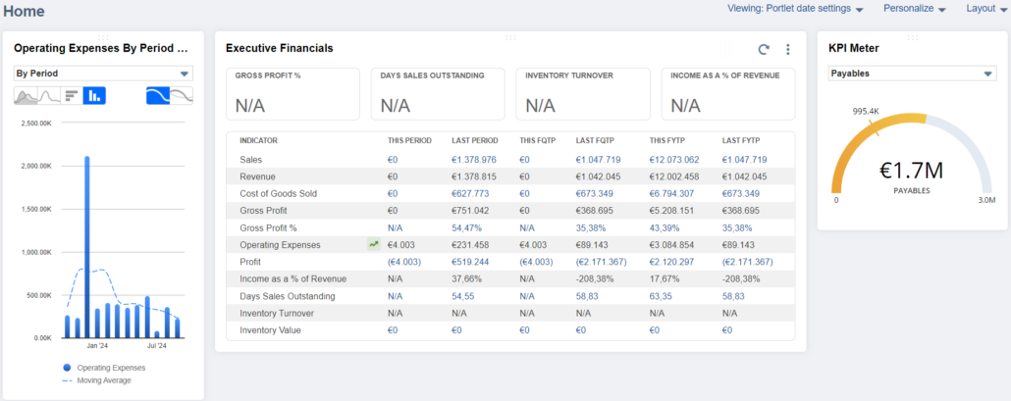
Task: Click Revenue last period value €1.378.815
Action: (x=474, y=176)
